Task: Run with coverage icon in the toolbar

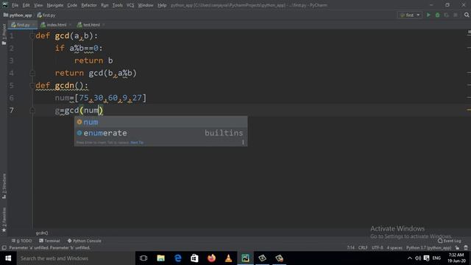Action: coord(447,15)
